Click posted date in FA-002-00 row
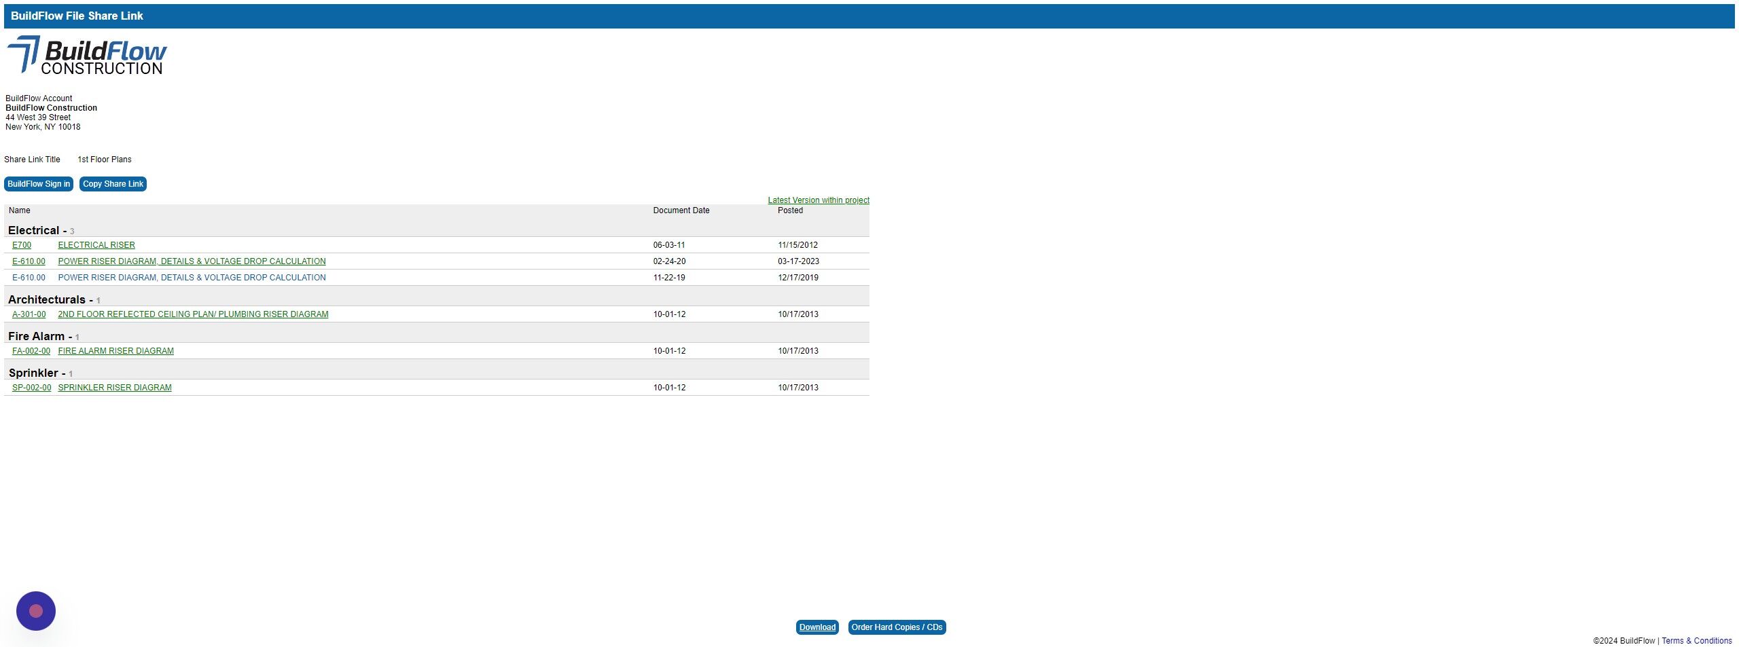 click(798, 351)
